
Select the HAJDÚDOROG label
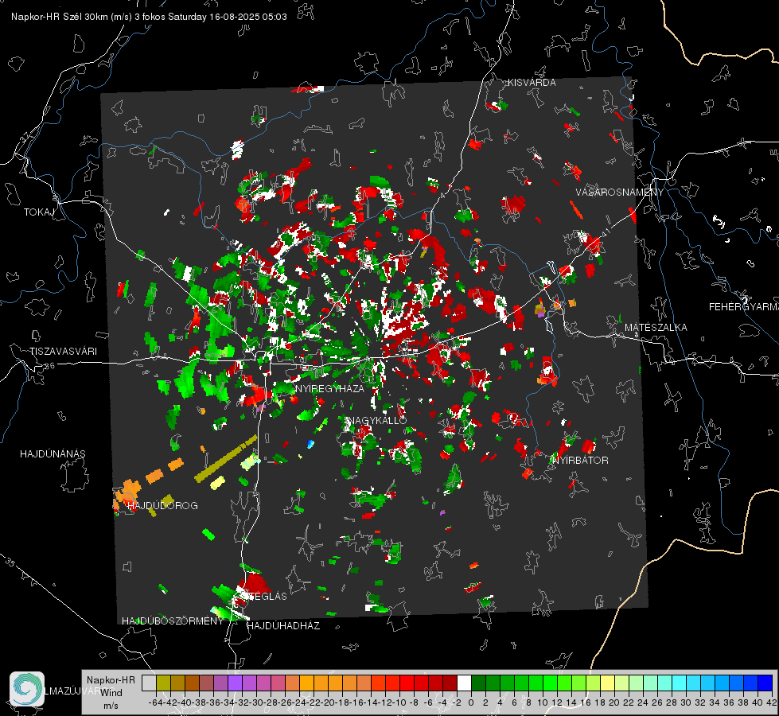click(162, 505)
